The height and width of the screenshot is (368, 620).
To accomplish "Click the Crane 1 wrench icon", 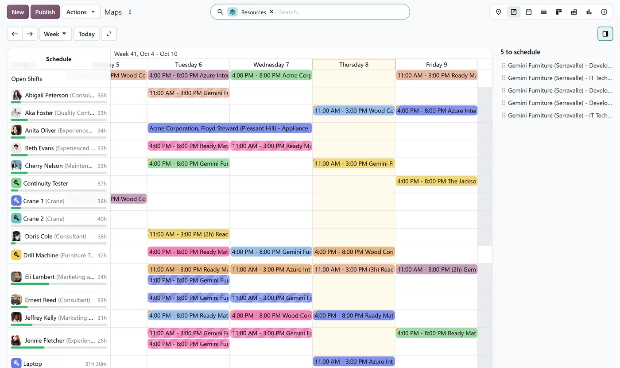I will point(16,201).
